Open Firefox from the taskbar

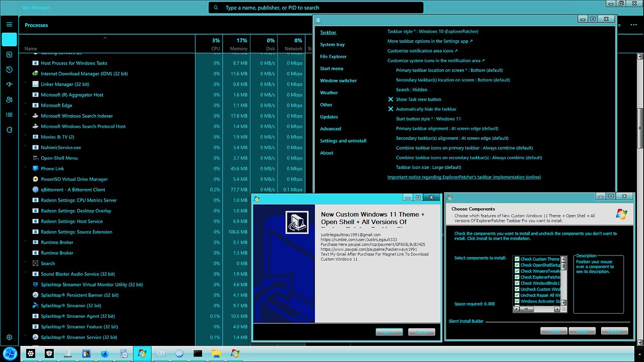105,353
